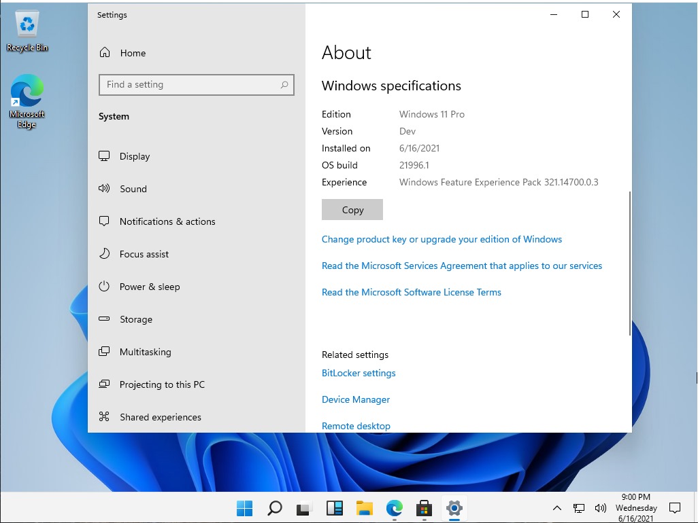Open the Microsoft Store from the taskbar

tap(424, 507)
